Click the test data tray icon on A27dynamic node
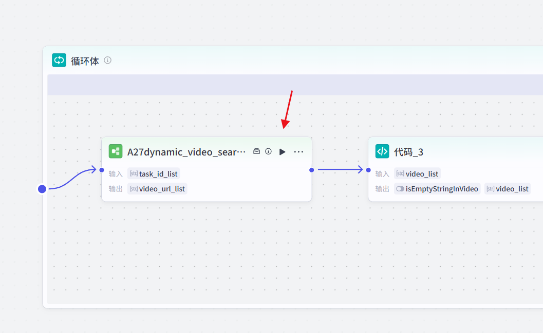Viewport: 543px width, 333px height. [257, 151]
